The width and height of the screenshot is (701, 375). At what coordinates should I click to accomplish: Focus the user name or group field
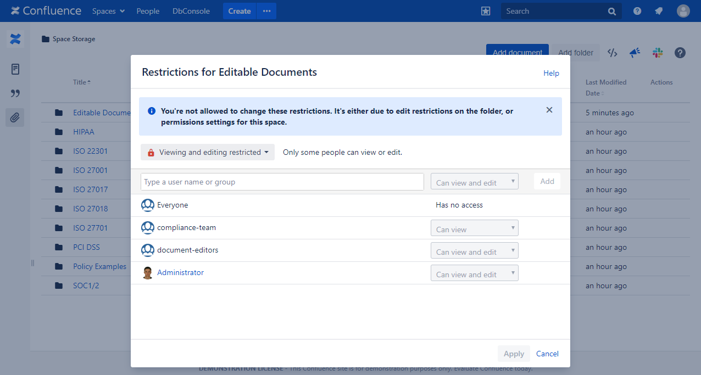282,182
